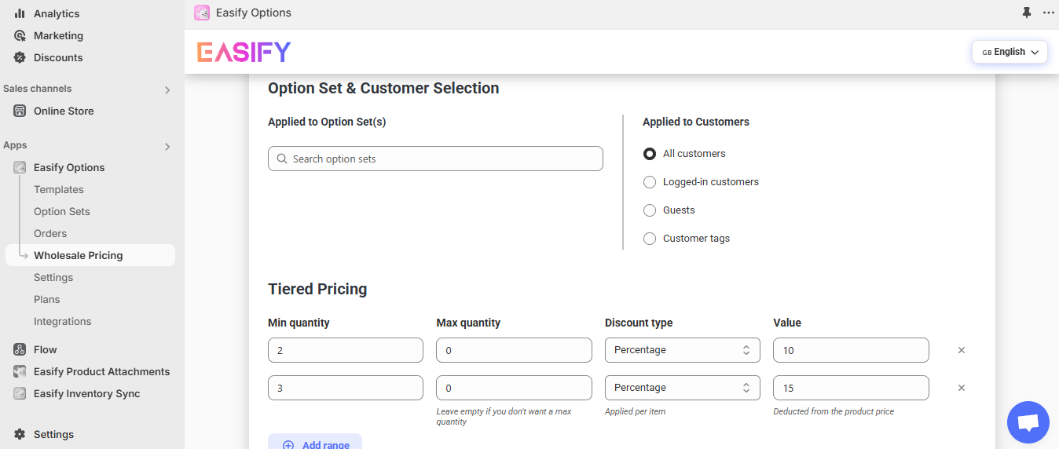
Task: Expand the Sales channels section chevron
Action: [167, 89]
